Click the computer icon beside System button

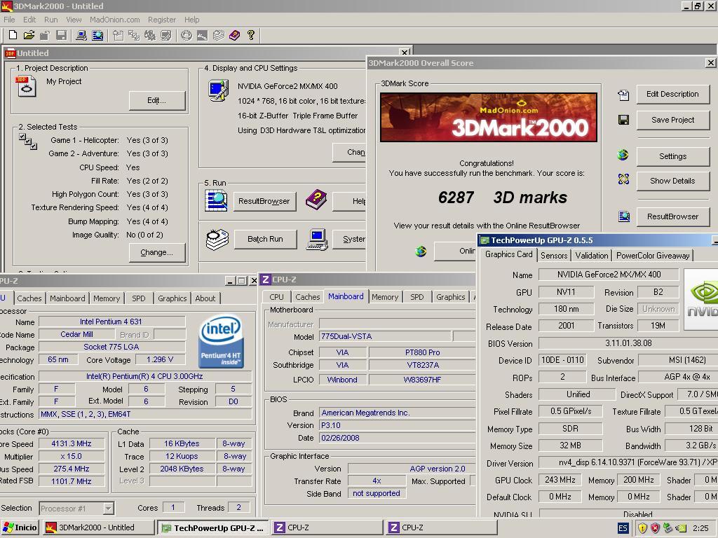point(318,240)
